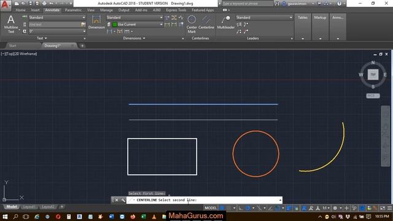Select the gray second line in drawing

tap(203, 120)
